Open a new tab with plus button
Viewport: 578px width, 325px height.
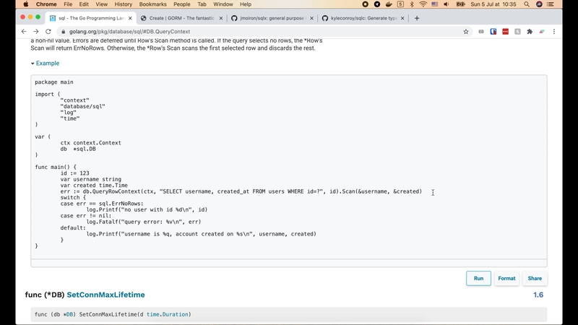point(417,18)
